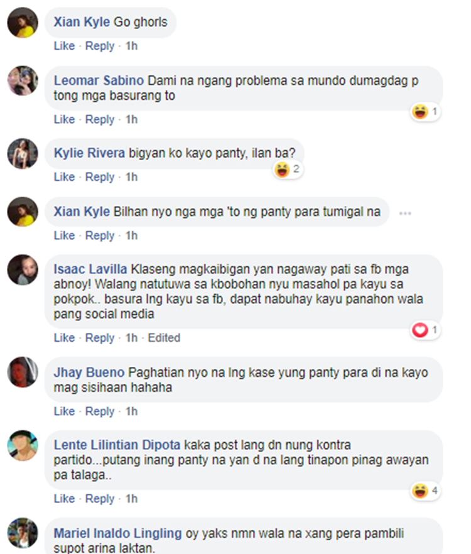Click the 1h timestamp on Jhay Bueno's comment
The image size is (471, 554).
[x=131, y=411]
